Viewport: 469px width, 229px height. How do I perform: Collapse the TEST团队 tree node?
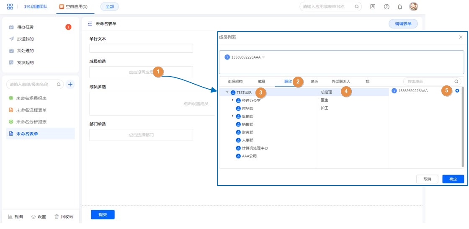227,92
